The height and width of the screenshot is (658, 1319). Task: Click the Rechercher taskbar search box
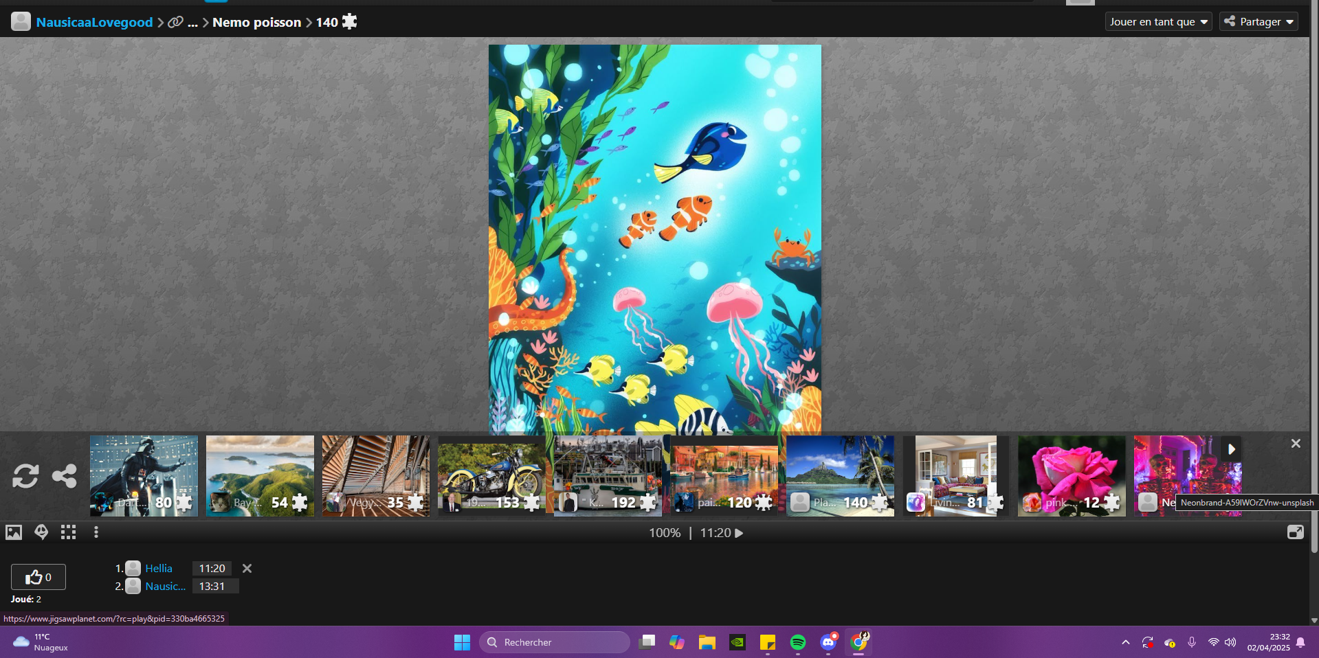click(x=555, y=642)
